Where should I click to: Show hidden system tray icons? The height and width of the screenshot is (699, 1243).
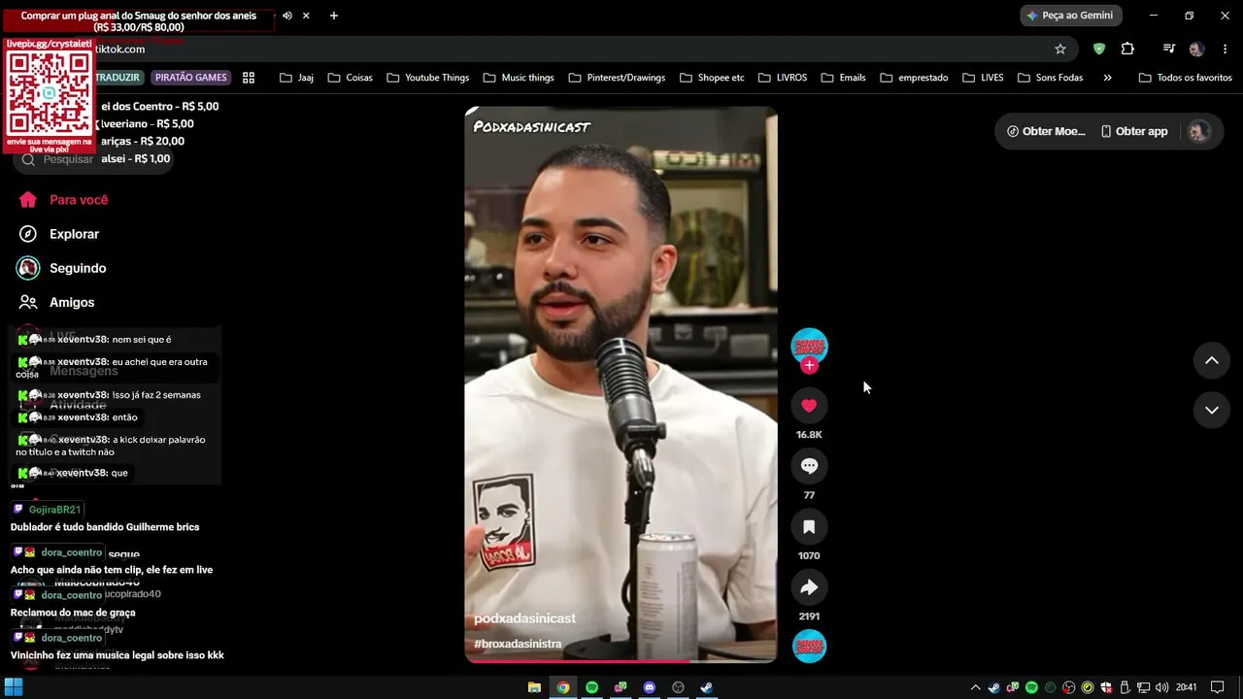976,687
